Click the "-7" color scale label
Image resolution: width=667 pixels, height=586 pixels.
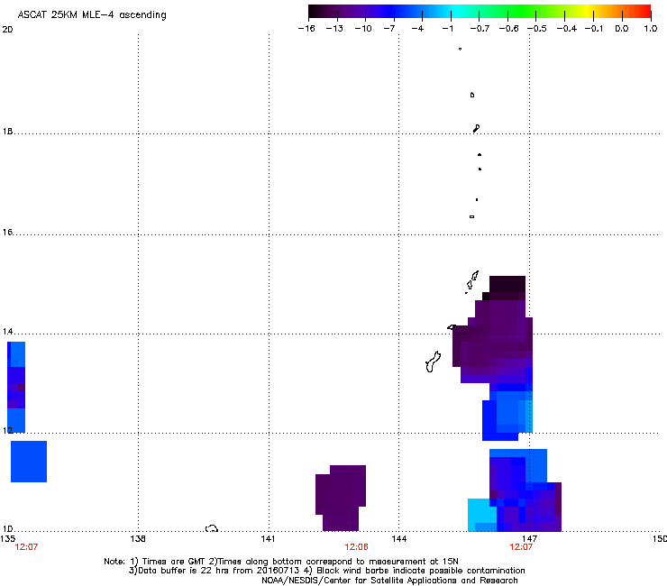(389, 29)
